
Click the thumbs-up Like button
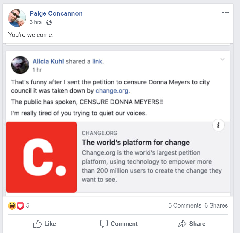(45, 224)
